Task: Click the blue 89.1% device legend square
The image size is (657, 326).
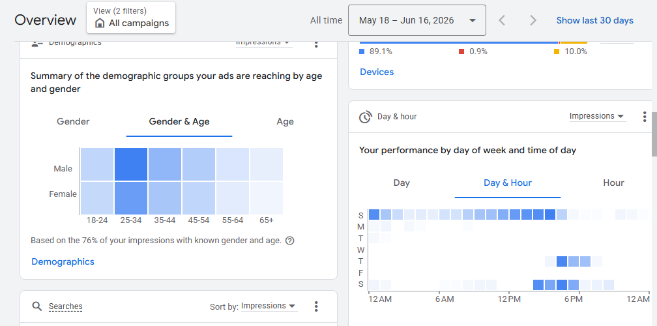Action: [x=362, y=52]
